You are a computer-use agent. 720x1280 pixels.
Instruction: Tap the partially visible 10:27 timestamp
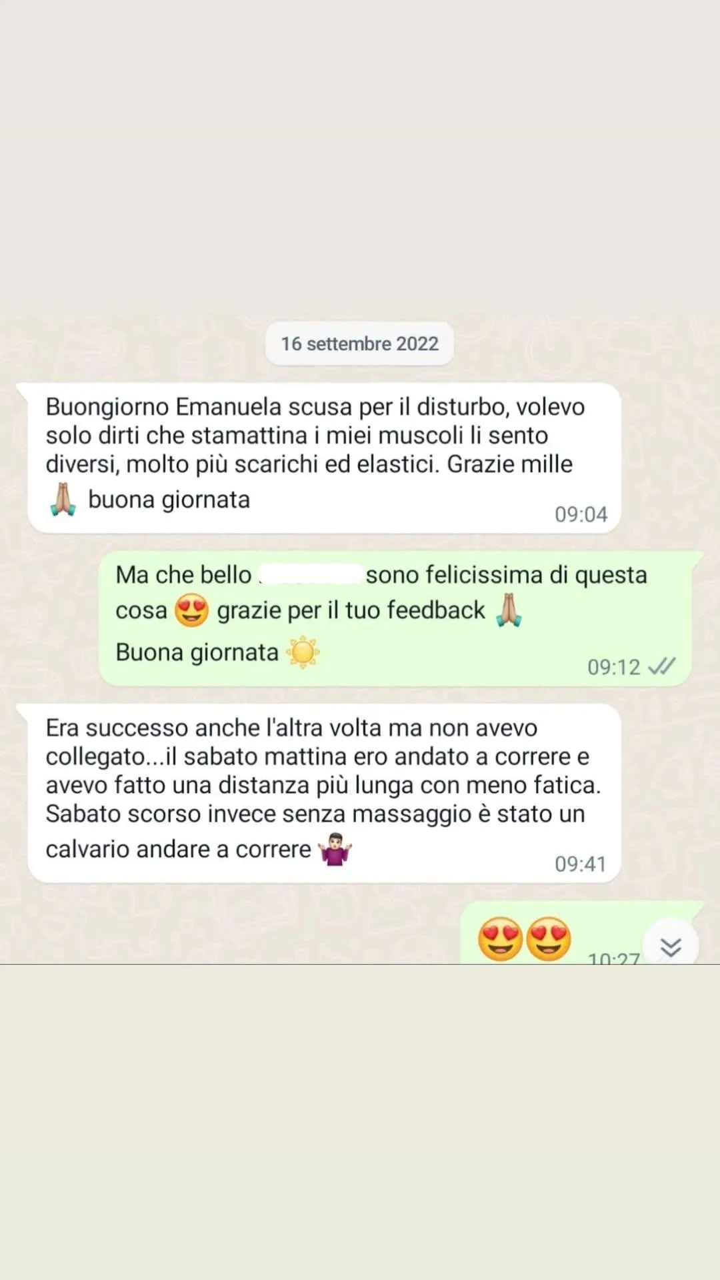614,958
